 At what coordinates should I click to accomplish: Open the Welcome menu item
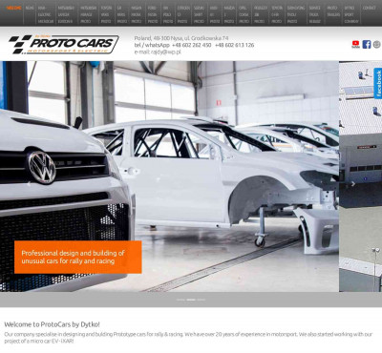13,8
